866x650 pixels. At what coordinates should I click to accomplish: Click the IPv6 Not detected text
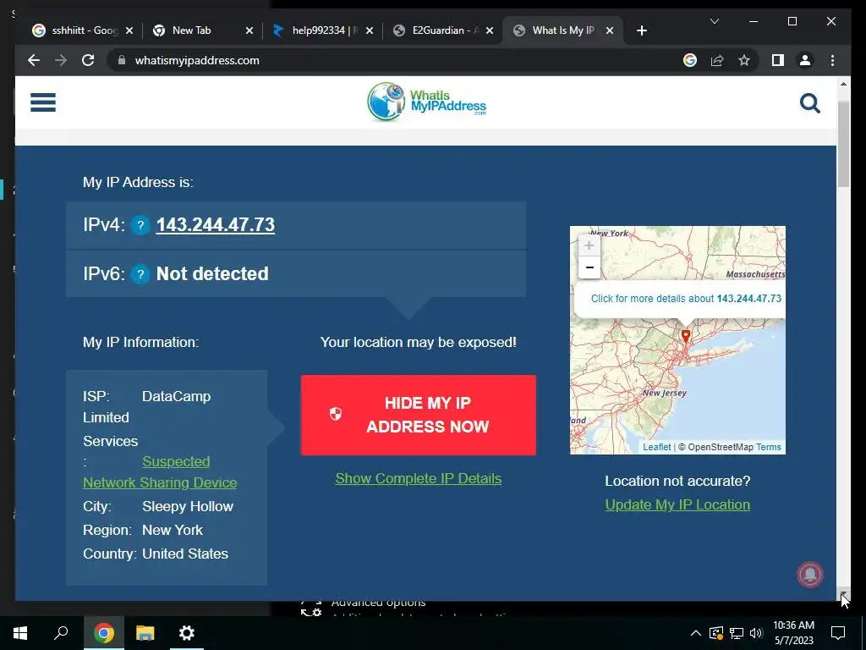pyautogui.click(x=212, y=273)
